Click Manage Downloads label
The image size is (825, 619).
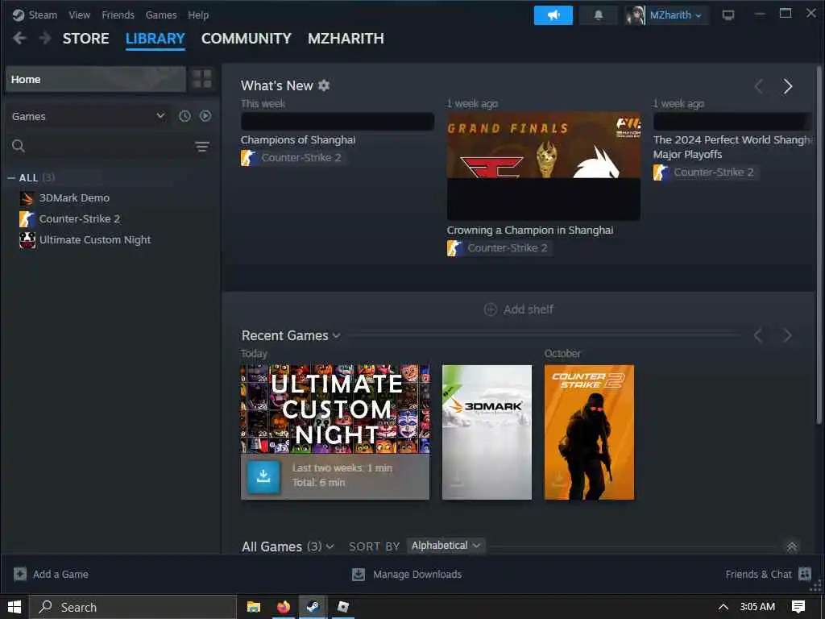pos(417,574)
